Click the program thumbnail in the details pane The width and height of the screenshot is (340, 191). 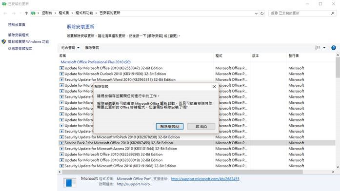point(70,183)
